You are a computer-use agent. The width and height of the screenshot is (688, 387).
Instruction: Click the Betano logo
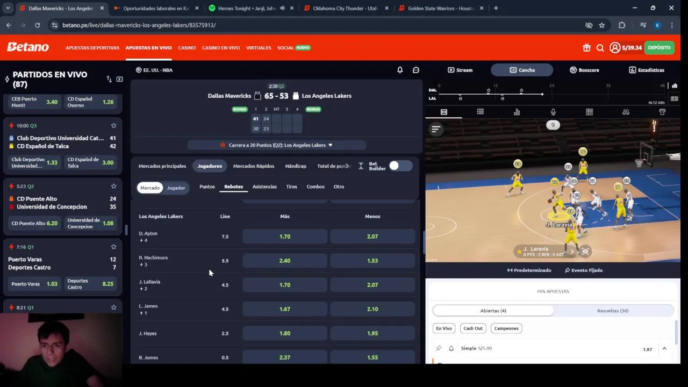click(x=28, y=47)
